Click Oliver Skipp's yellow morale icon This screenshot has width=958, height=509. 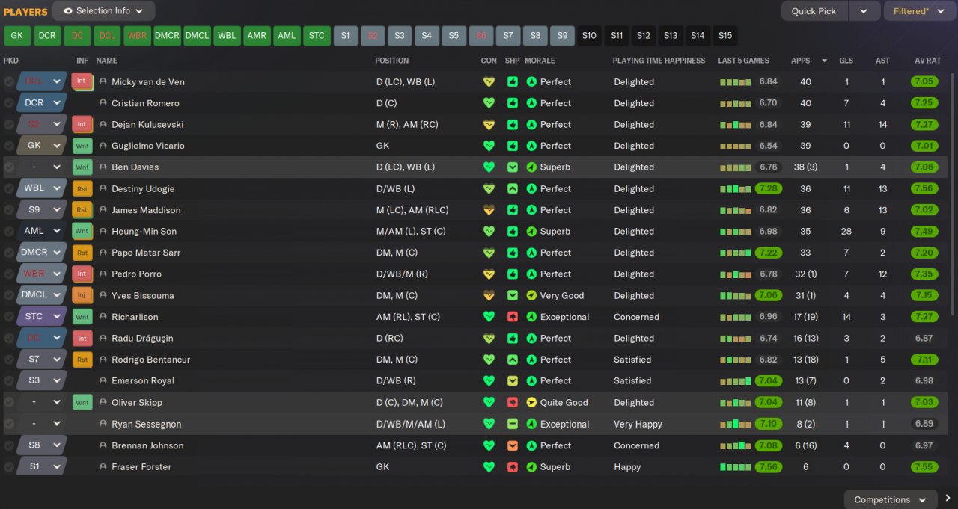pos(531,402)
